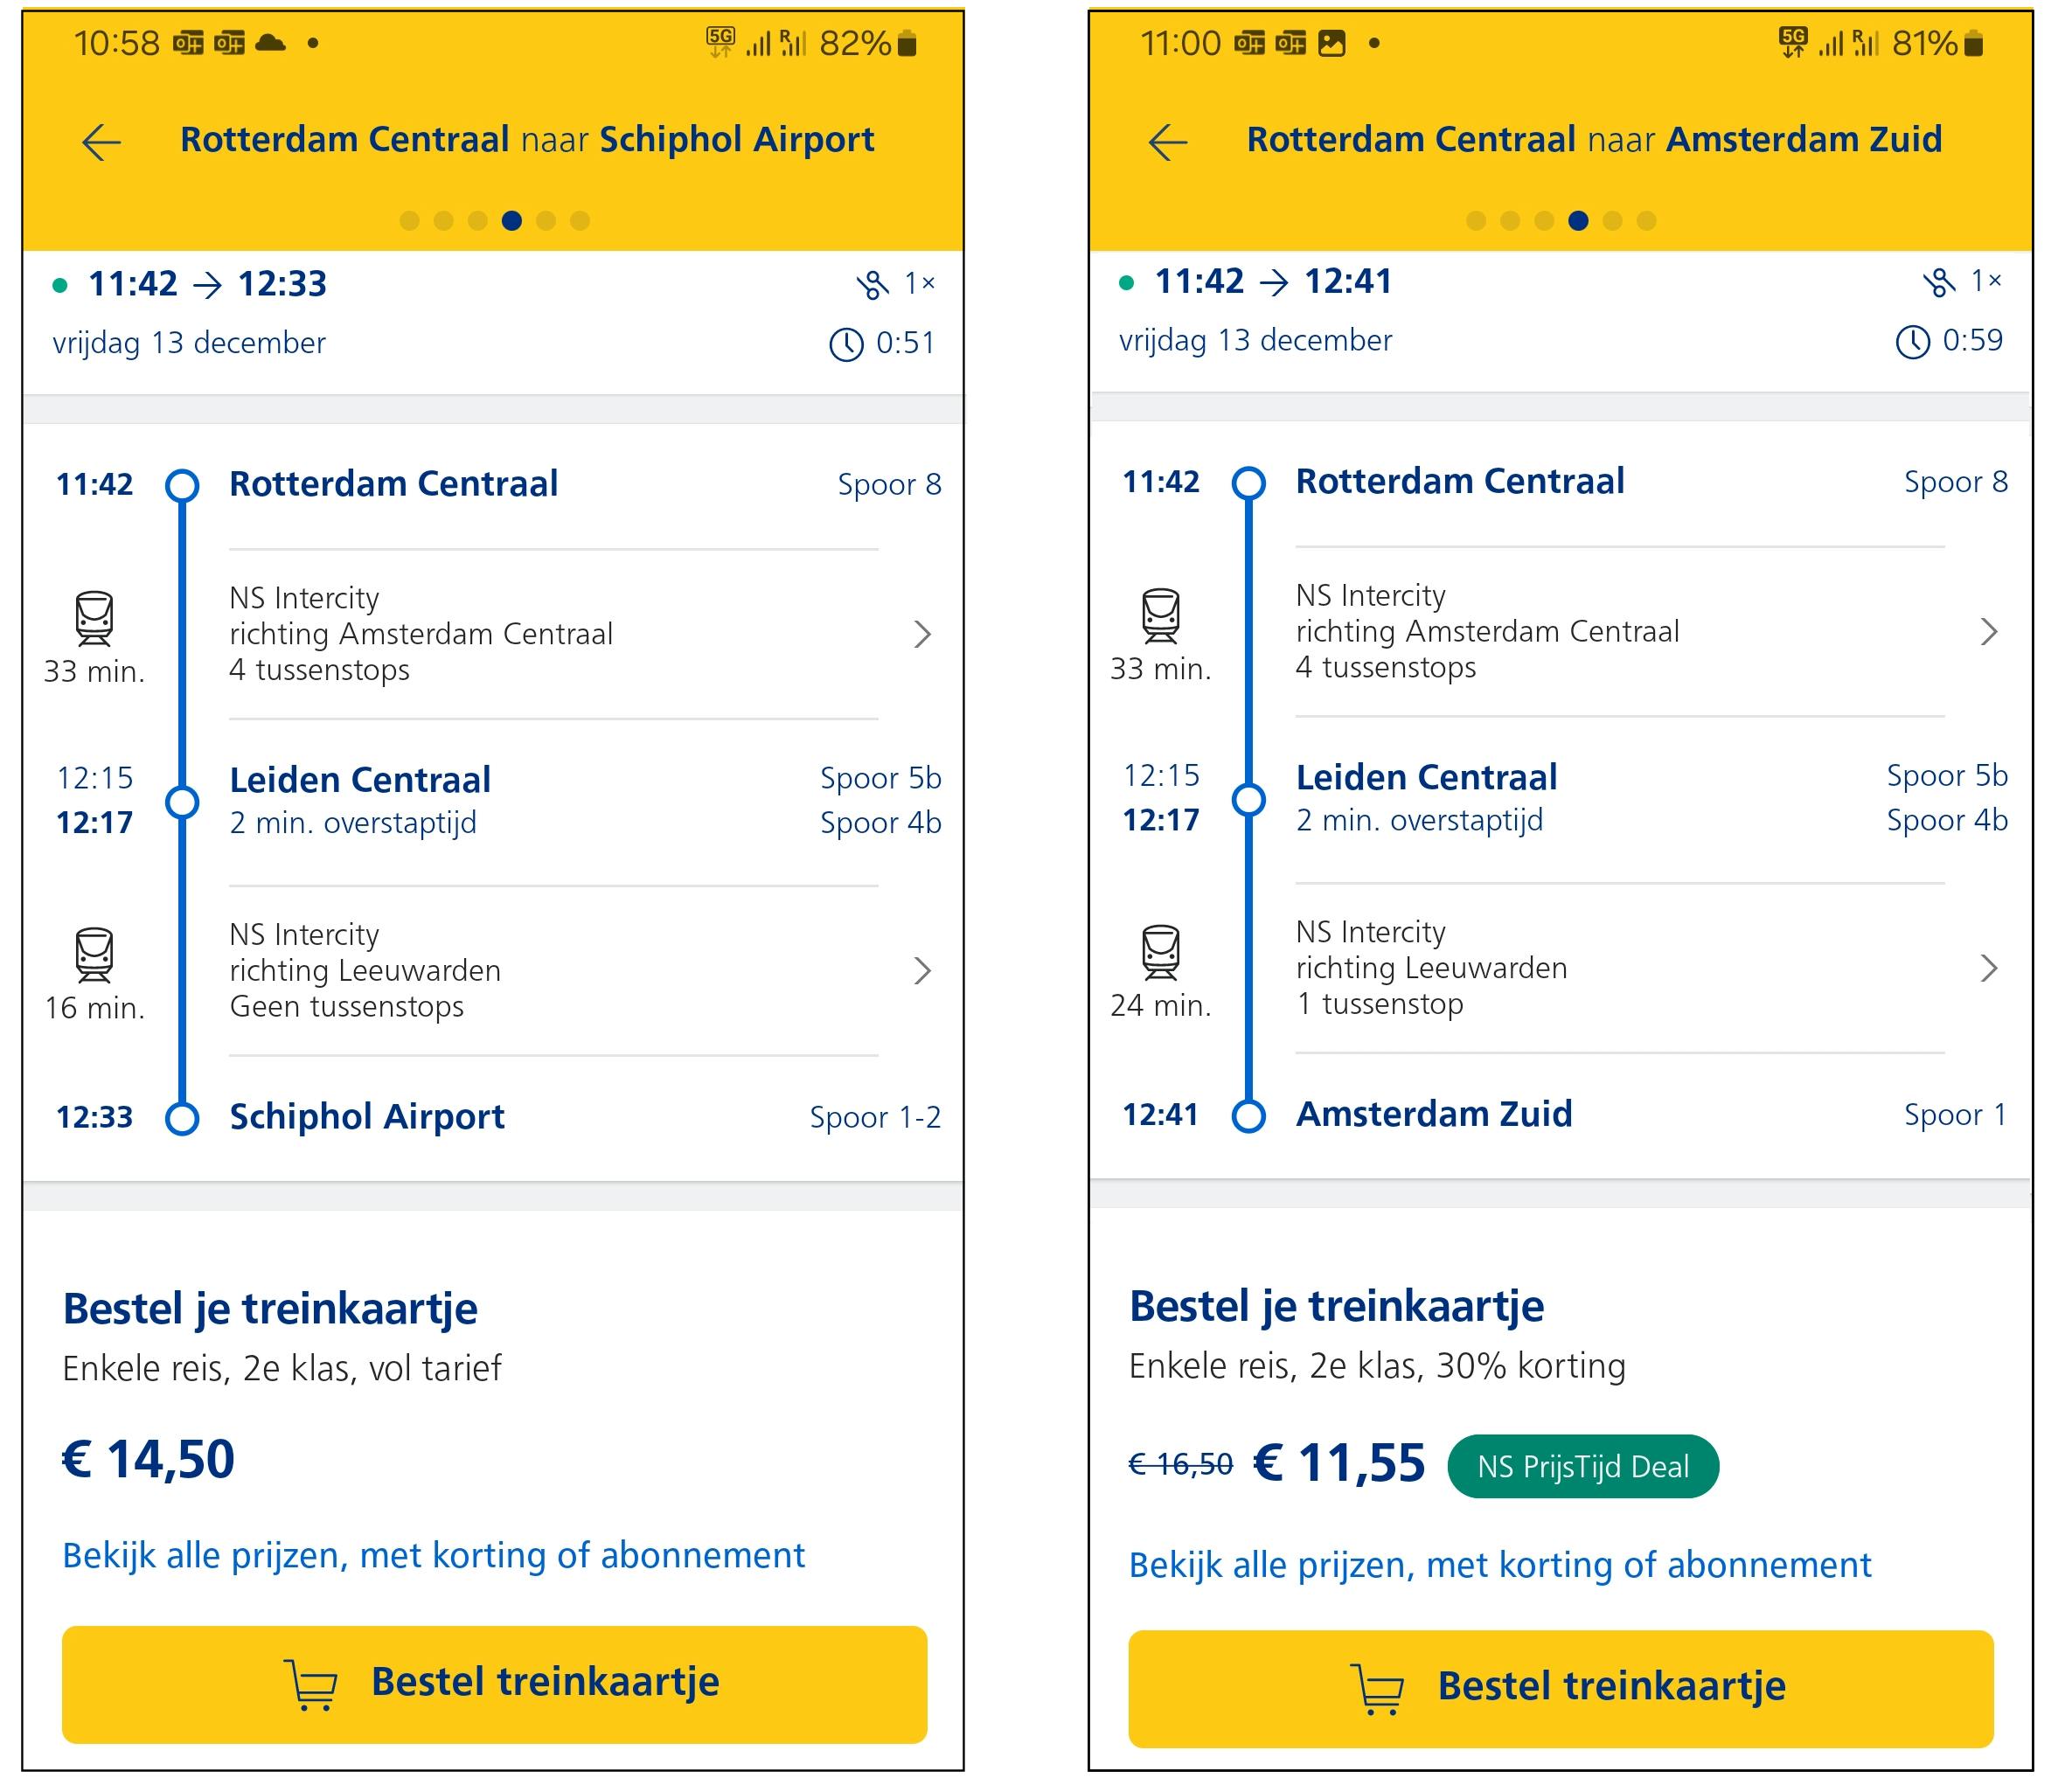The height and width of the screenshot is (1792, 2065).
Task: Open all prices link under € 14,50
Action: 433,1555
